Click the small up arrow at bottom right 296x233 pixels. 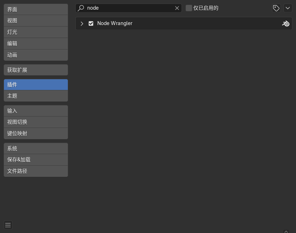point(286,231)
